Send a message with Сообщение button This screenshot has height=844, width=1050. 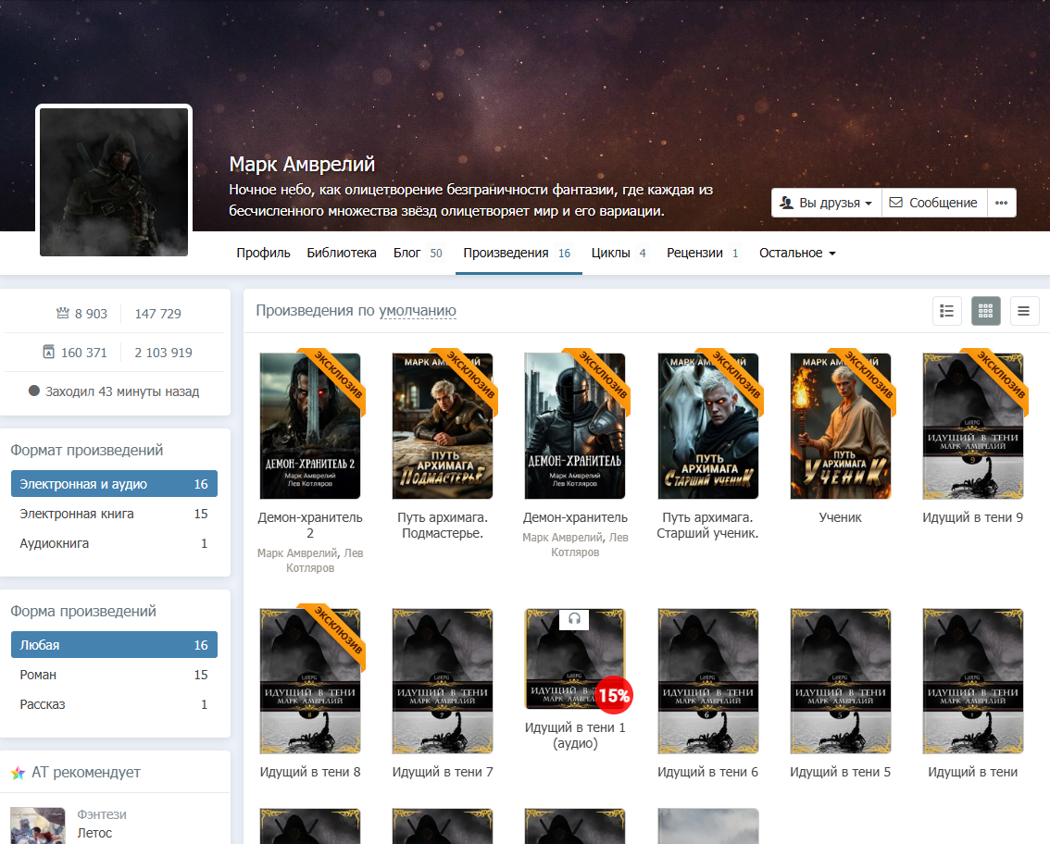click(x=933, y=203)
